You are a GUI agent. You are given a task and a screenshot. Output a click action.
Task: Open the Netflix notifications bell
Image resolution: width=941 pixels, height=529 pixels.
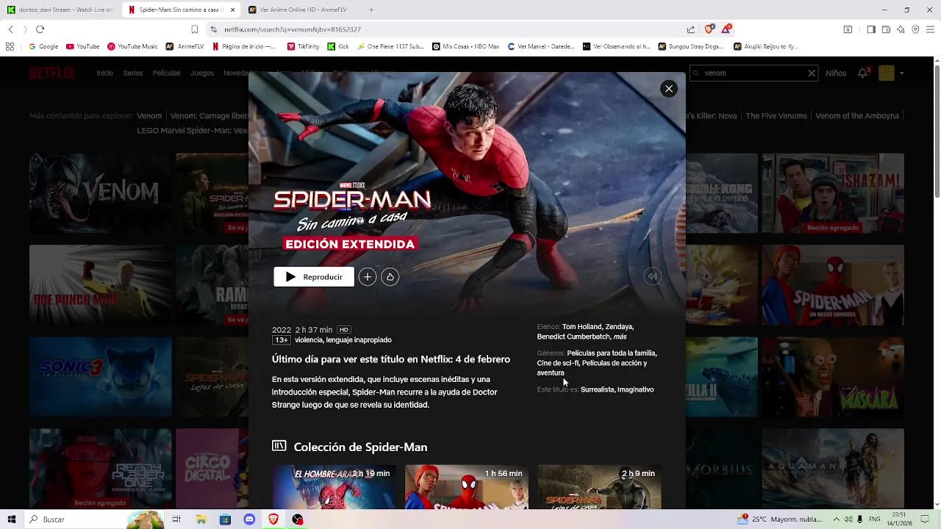click(863, 73)
